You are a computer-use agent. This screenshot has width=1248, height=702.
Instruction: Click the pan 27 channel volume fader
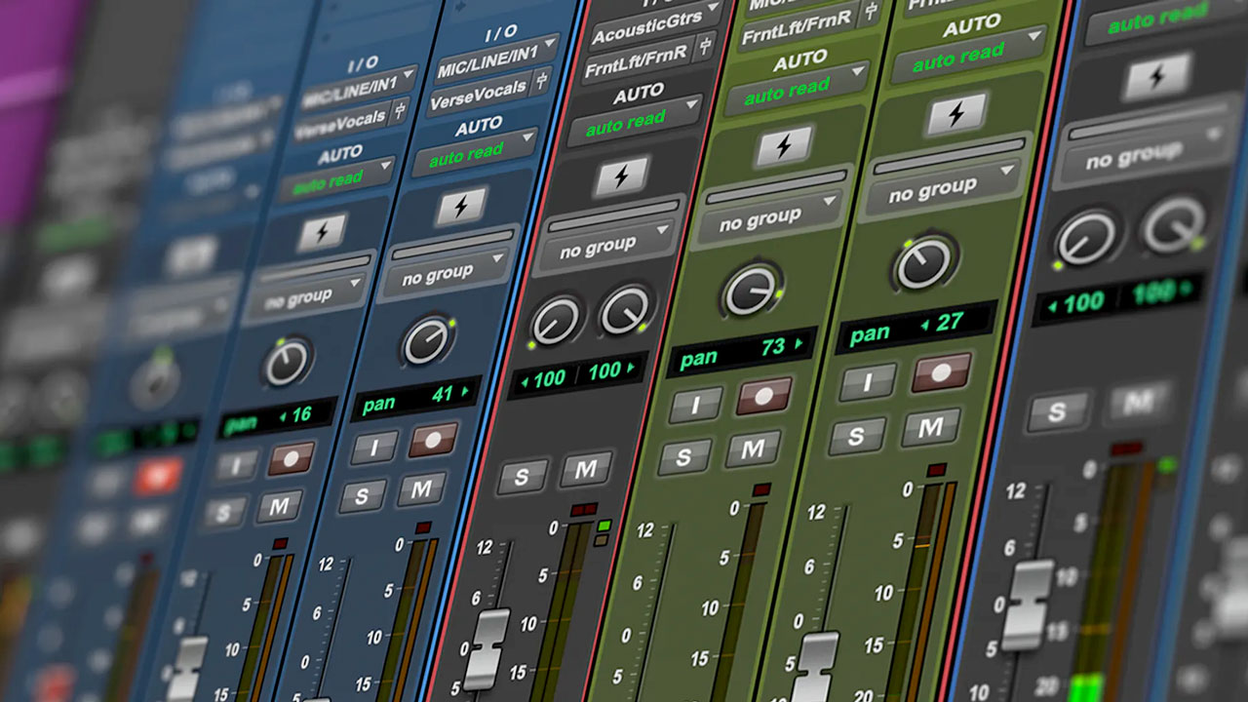click(815, 669)
